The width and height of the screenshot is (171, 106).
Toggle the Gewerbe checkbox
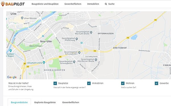[x=156, y=83]
